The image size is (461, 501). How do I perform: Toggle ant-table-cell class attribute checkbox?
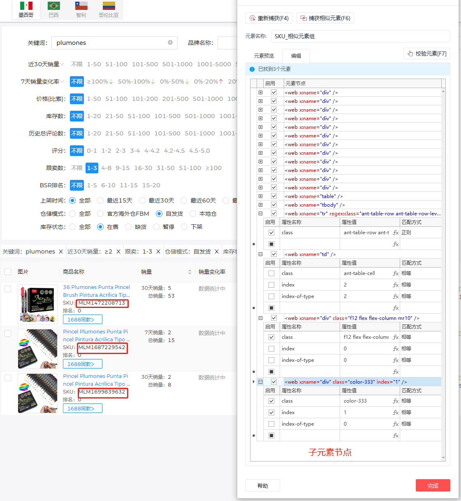[271, 273]
